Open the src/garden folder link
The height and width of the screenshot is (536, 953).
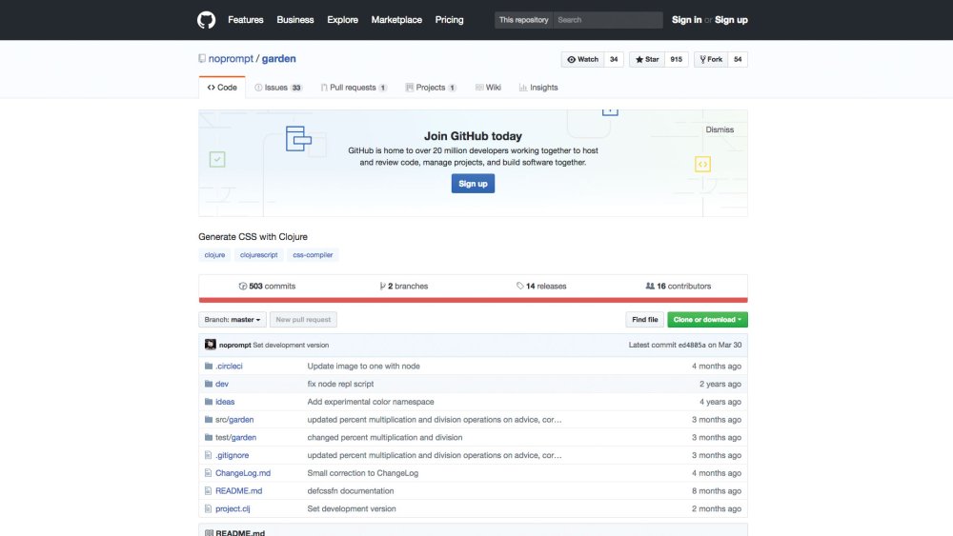pyautogui.click(x=234, y=420)
